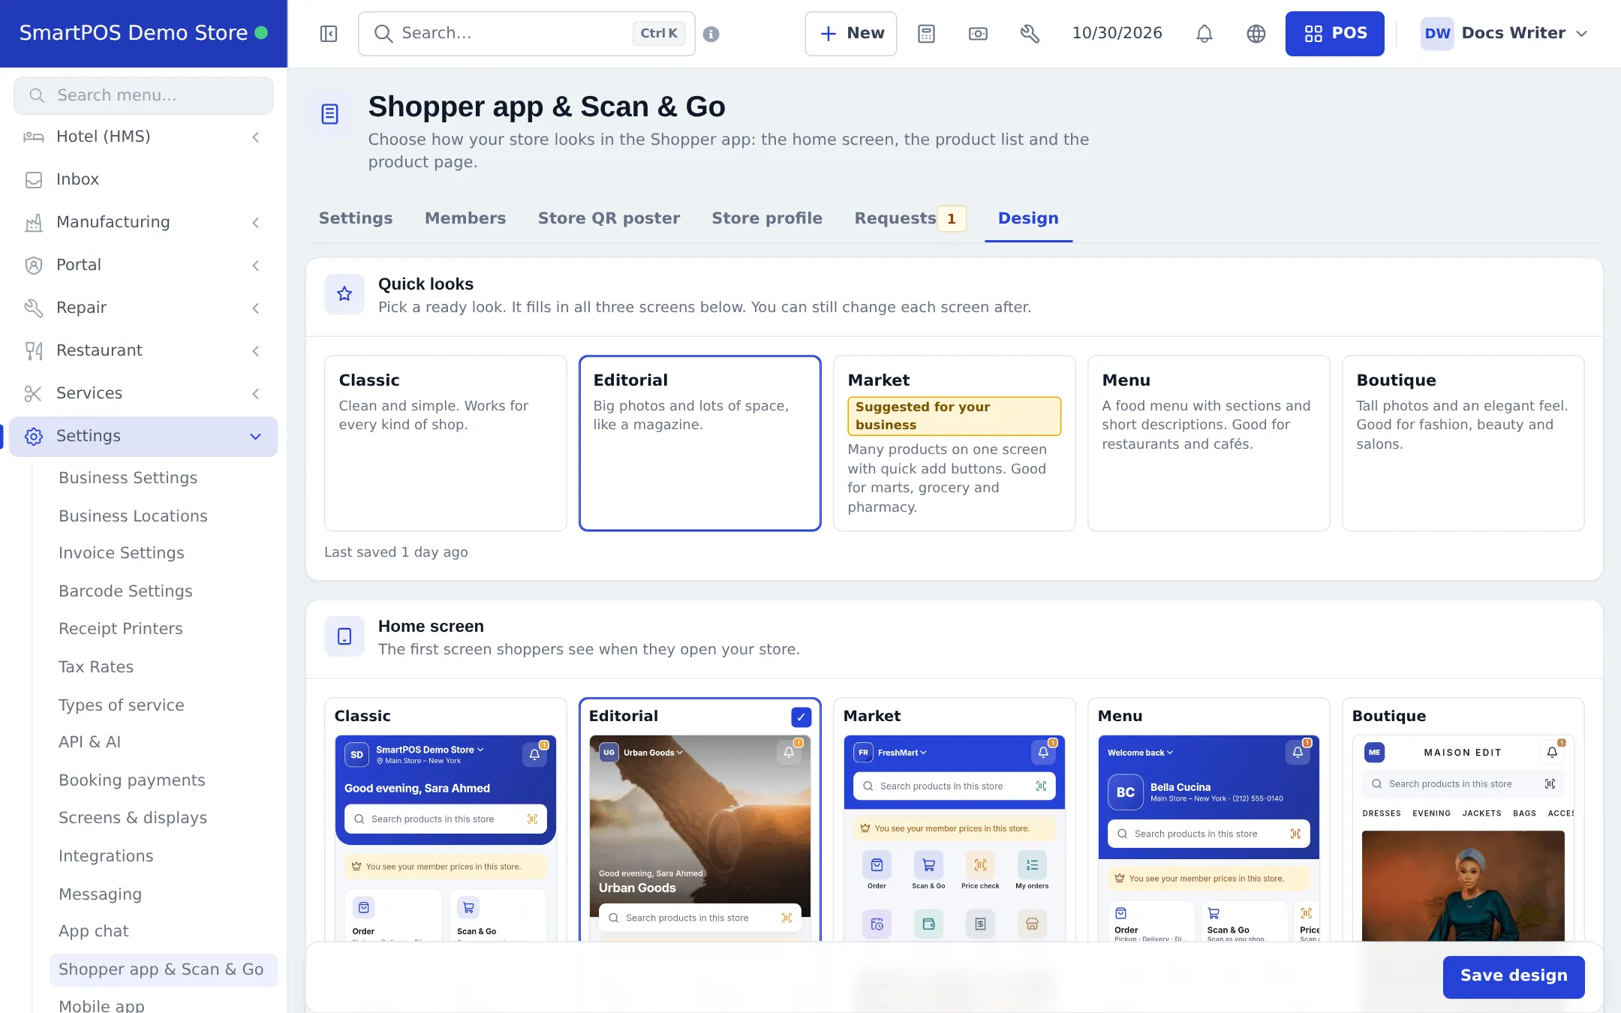Choose the Market home screen layout

tap(954, 819)
